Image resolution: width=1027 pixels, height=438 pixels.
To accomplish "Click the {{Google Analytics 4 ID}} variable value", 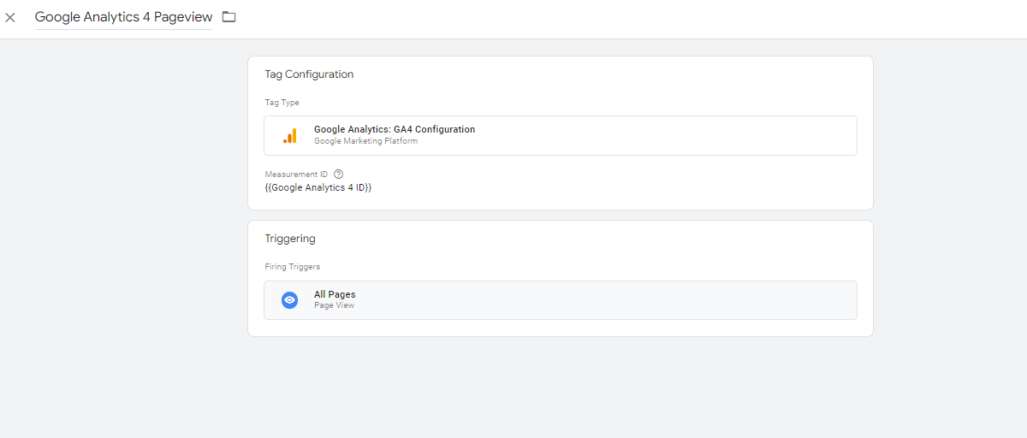I will tap(318, 187).
